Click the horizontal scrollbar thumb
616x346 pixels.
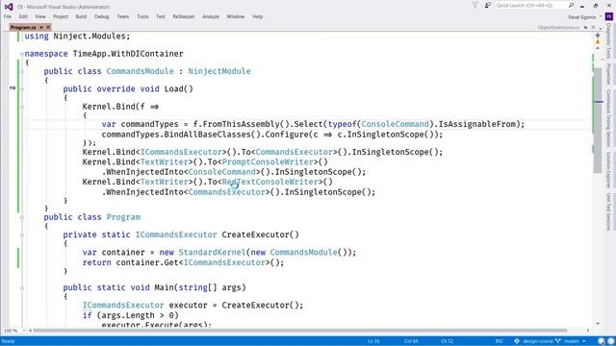pos(300,331)
